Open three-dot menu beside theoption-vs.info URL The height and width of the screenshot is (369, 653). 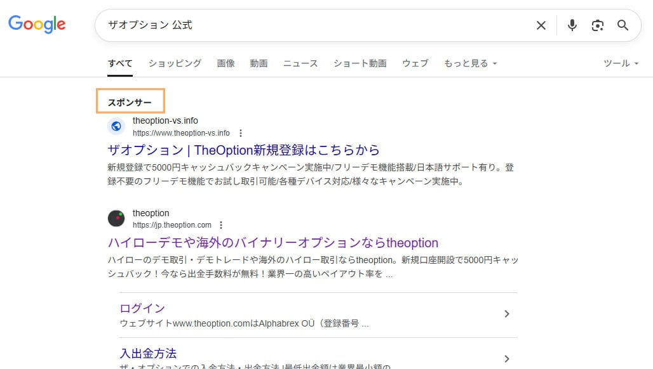pos(240,133)
